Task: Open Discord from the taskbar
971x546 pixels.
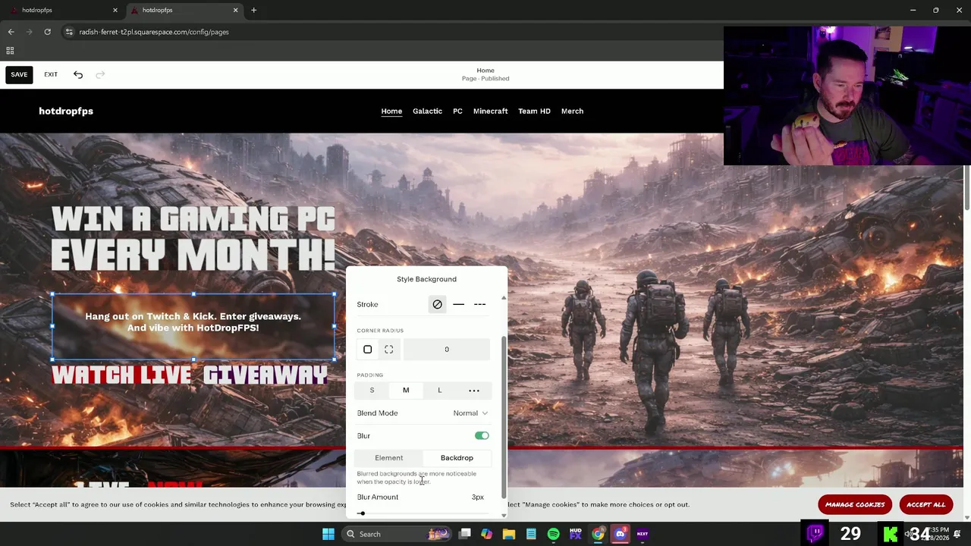Action: (620, 534)
